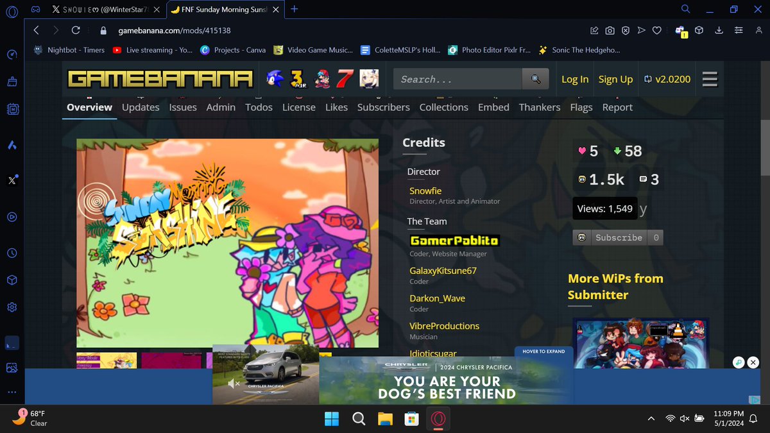Image resolution: width=770 pixels, height=433 pixels.
Task: Open the Collections tab
Action: click(x=444, y=107)
